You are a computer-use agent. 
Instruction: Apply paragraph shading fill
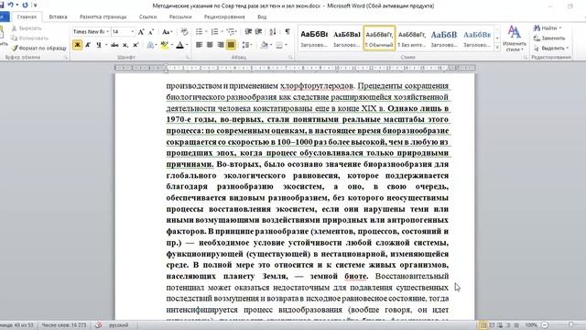[x=265, y=45]
